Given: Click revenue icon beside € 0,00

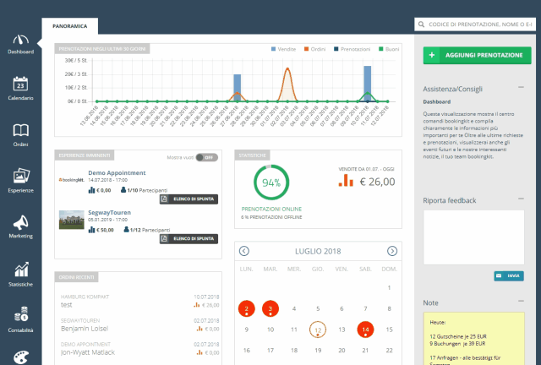Looking at the screenshot, I should pyautogui.click(x=91, y=190).
